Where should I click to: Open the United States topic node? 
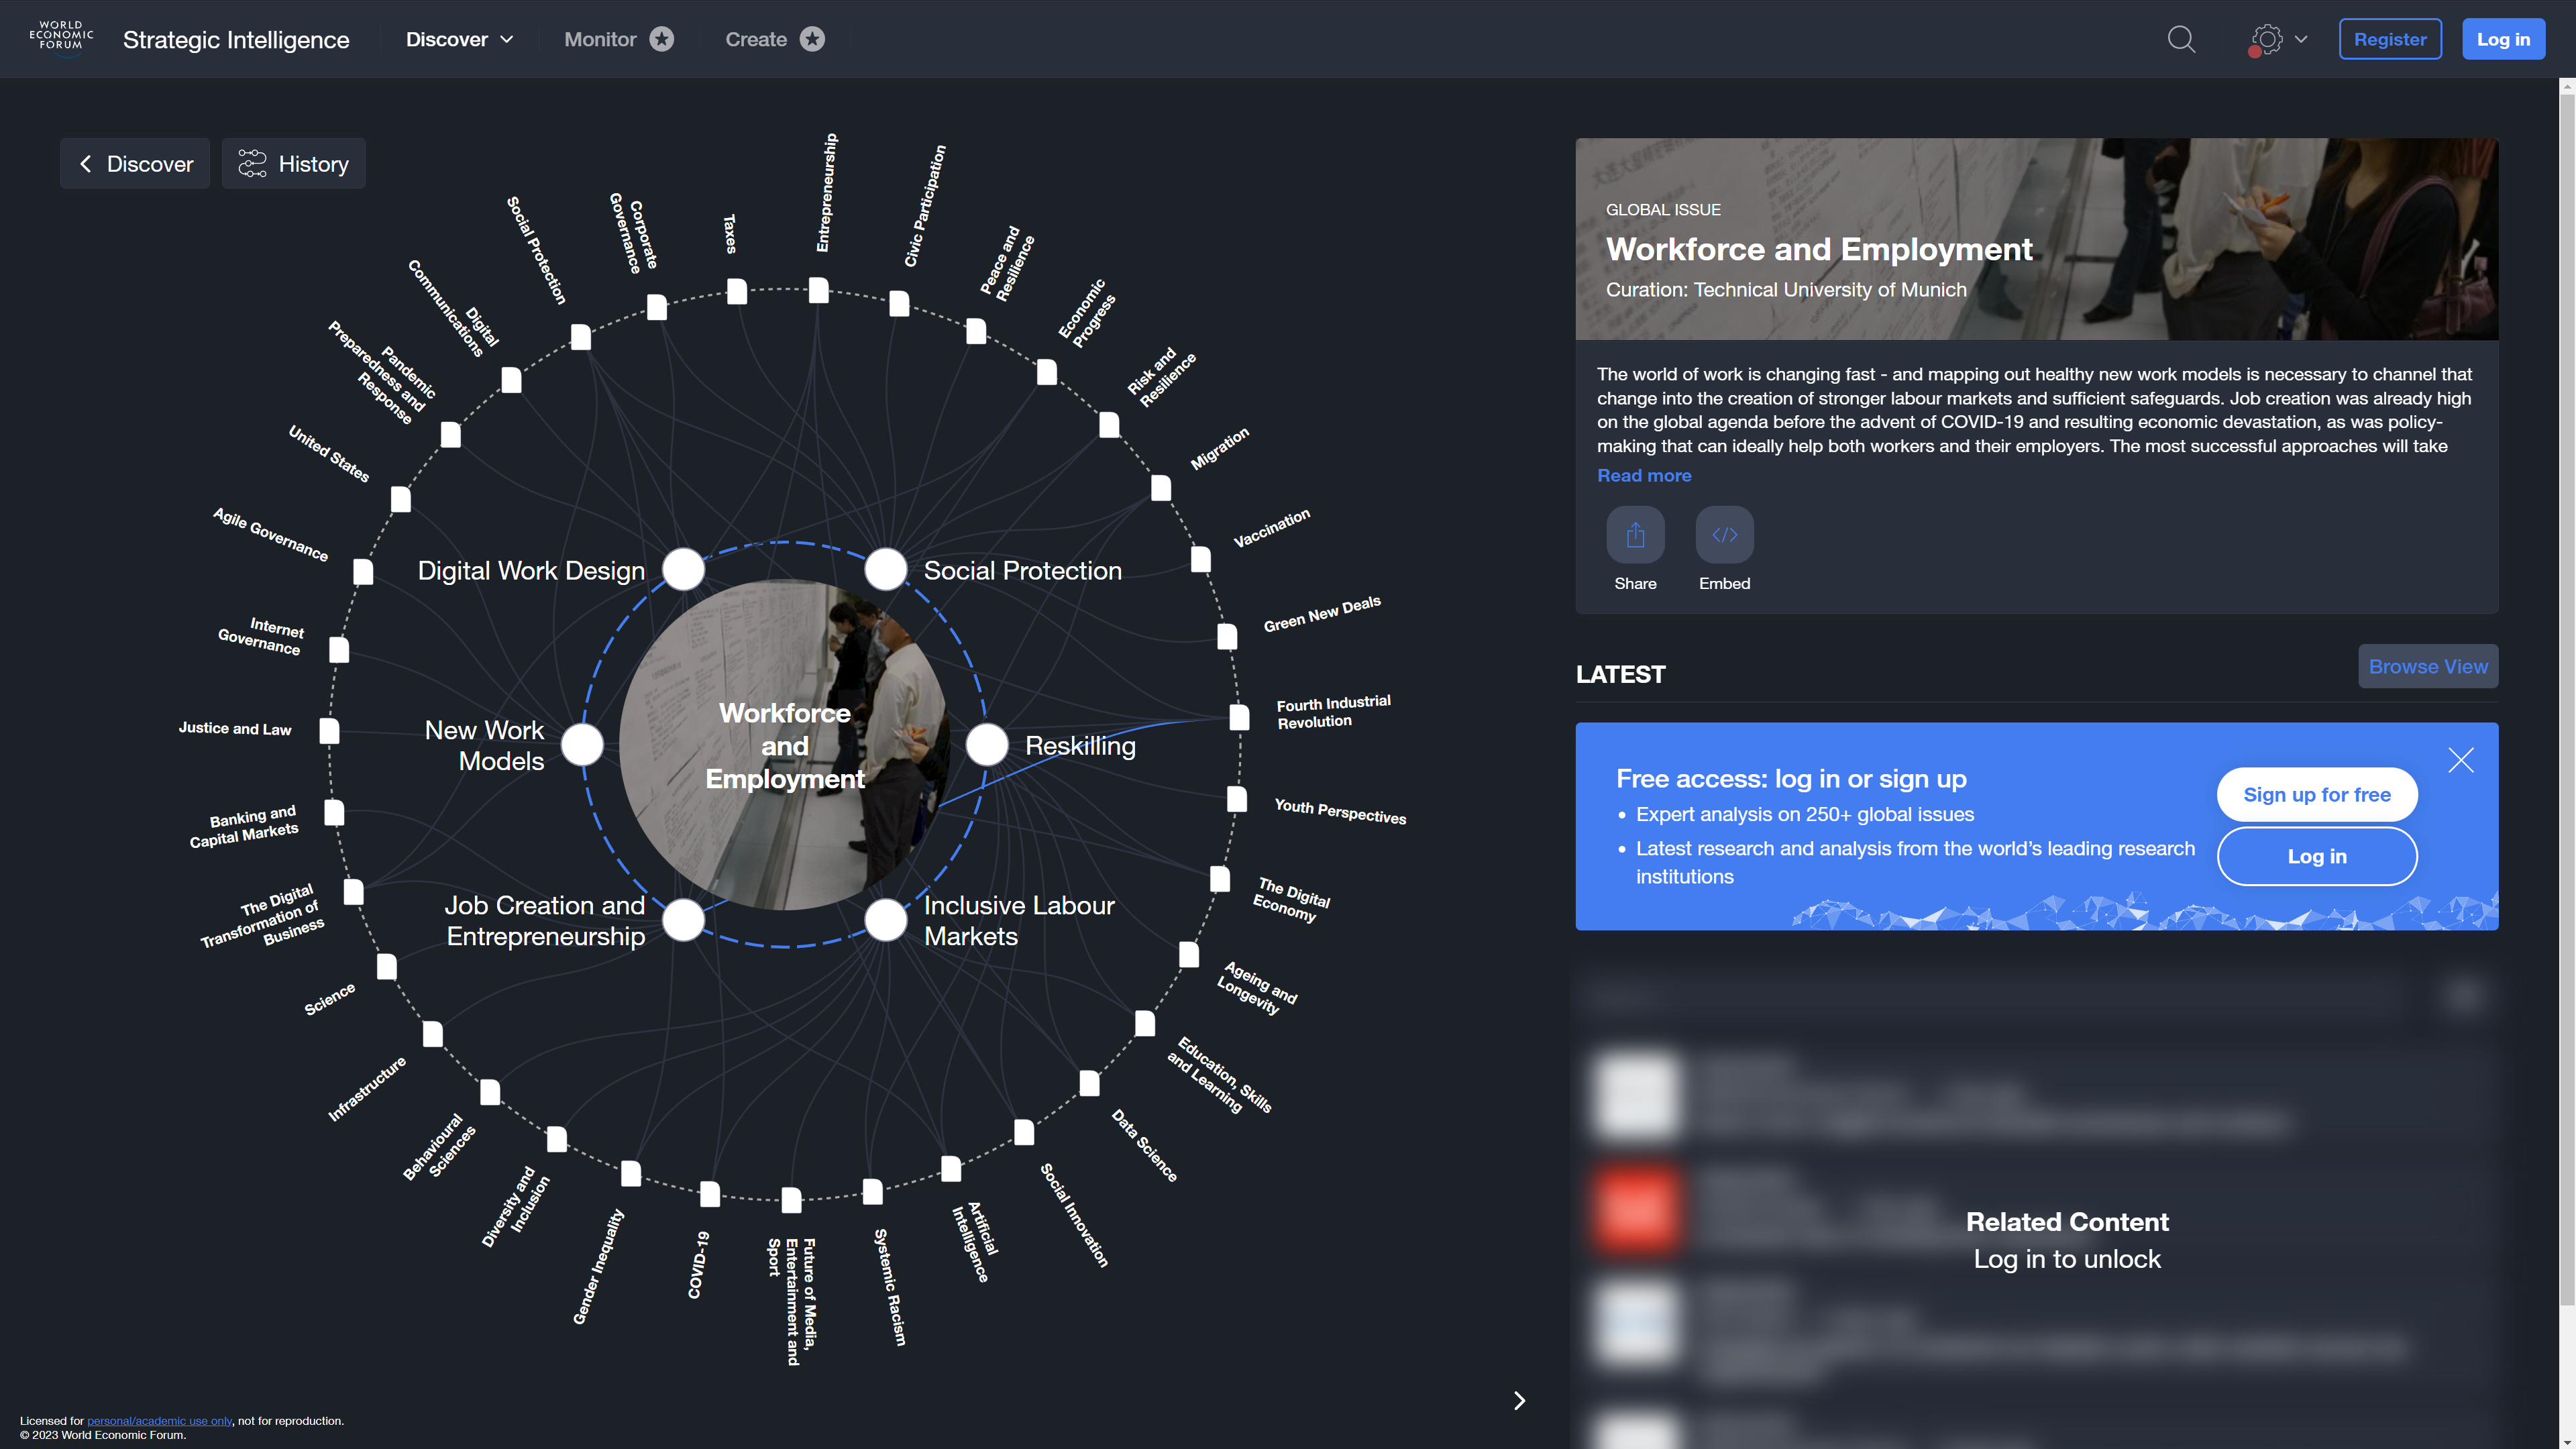pyautogui.click(x=401, y=499)
